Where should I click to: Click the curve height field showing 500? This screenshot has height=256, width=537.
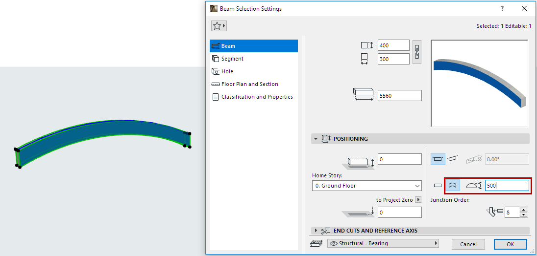[x=507, y=185]
